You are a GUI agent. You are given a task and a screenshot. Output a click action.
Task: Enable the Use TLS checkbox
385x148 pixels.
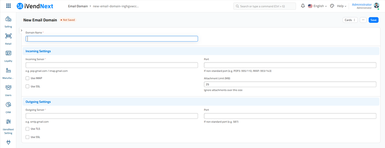tap(27, 129)
